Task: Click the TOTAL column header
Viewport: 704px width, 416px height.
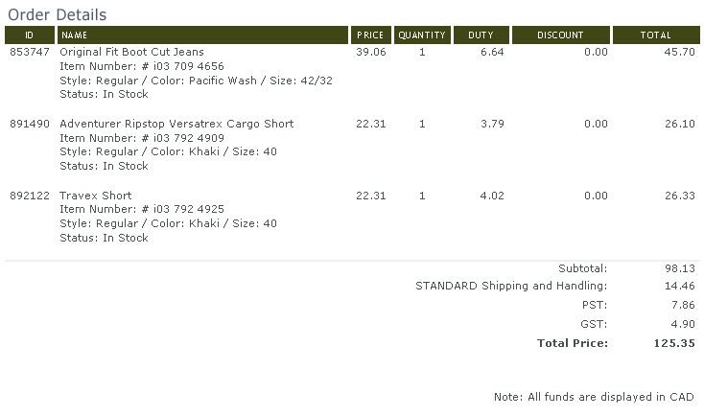Action: tap(656, 35)
